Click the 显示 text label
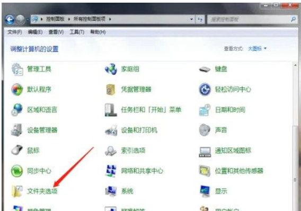 coord(221,191)
